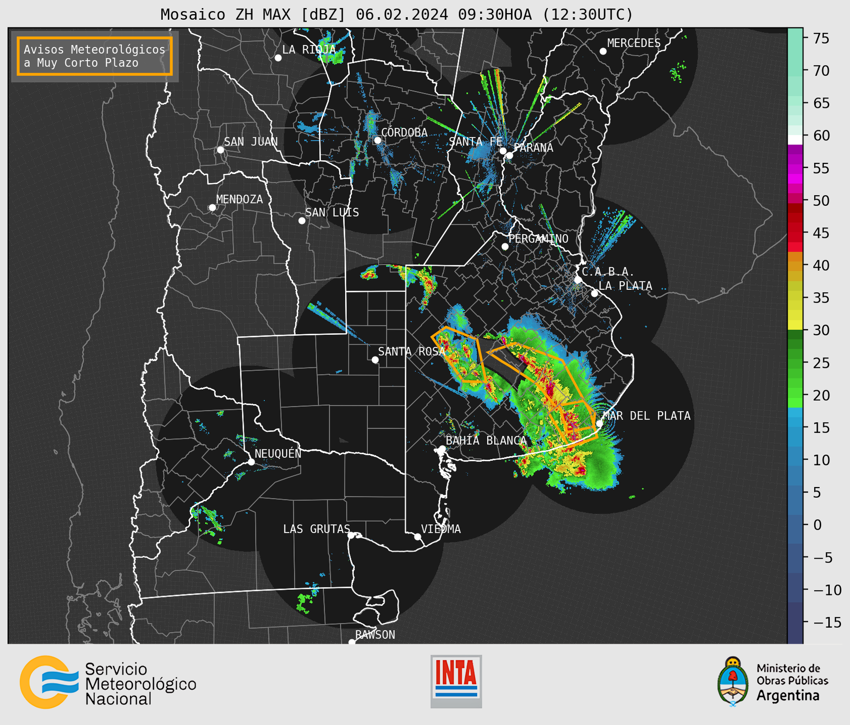Click the 'Ministerio de Obras Públicas Argentina' text
The image size is (850, 725).
(x=792, y=682)
